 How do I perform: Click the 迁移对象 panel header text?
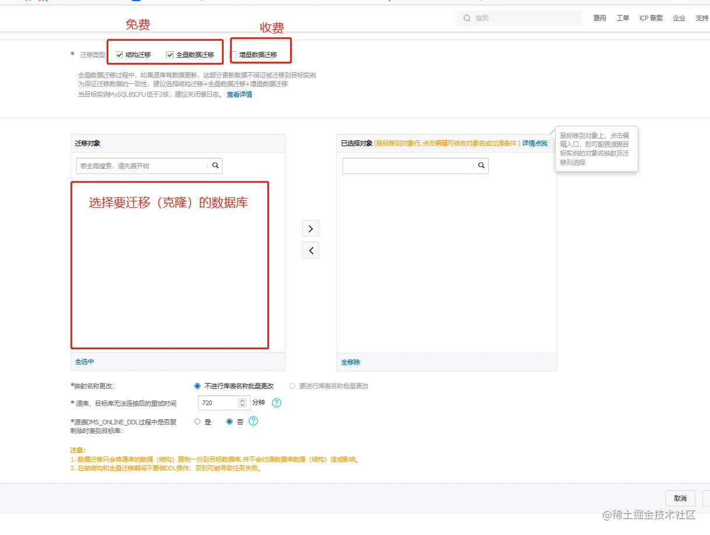[87, 143]
